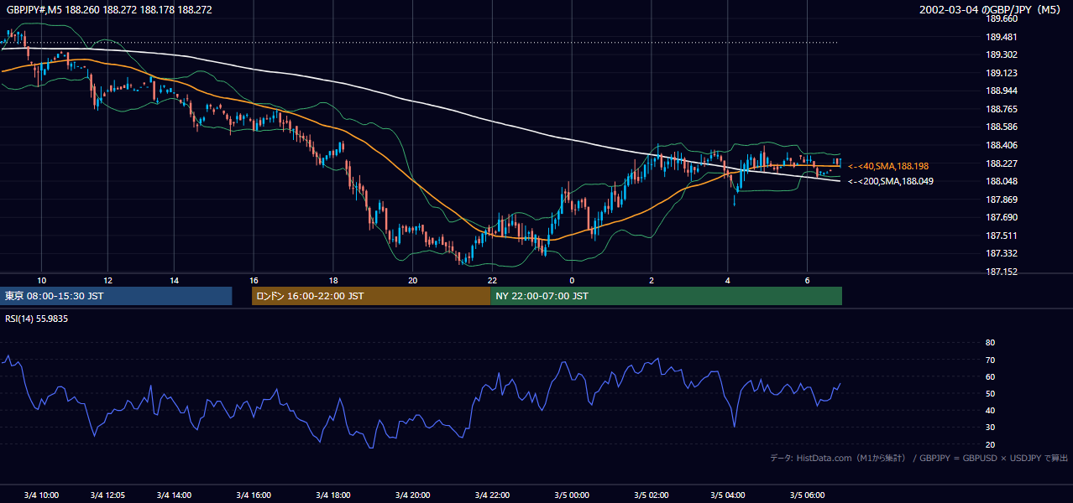This screenshot has height=503, width=1073.
Task: Click bottom date label 3/4 10:00
Action: [42, 495]
